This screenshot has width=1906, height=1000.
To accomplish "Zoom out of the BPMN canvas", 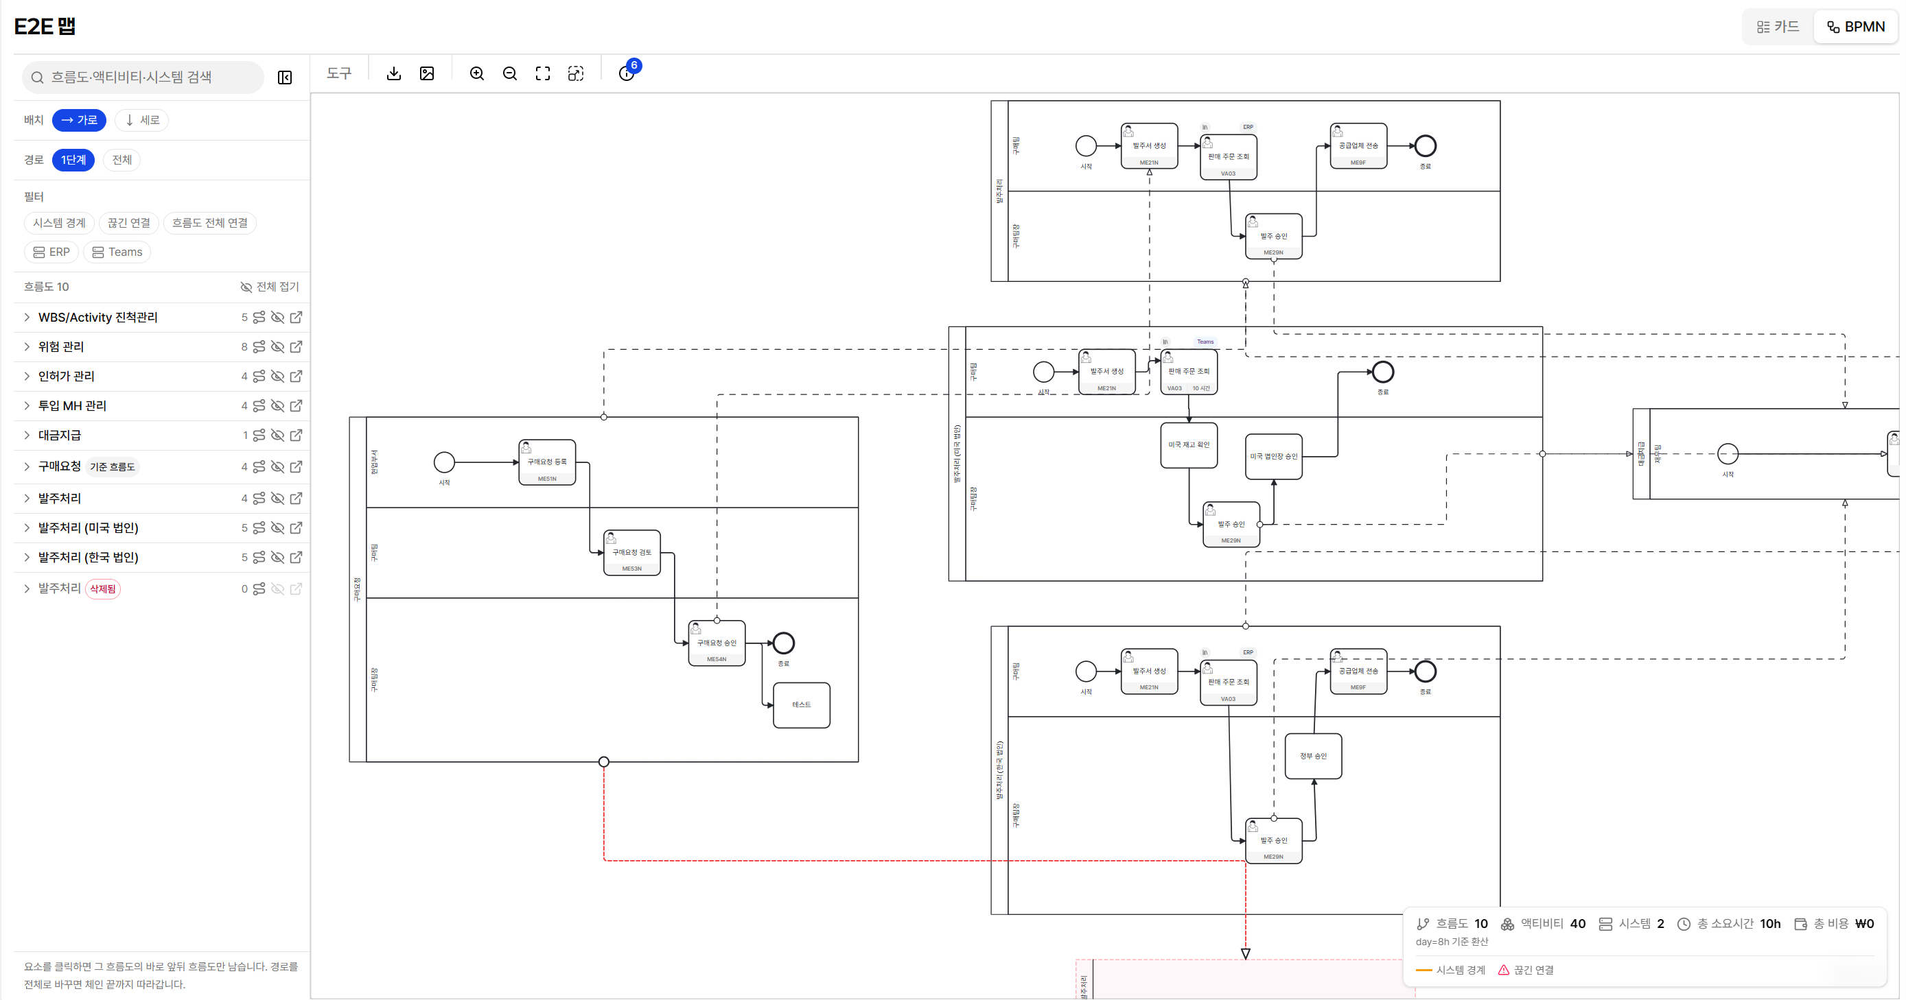I will [510, 73].
